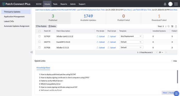Upload Pre-Script for StExBar (x64)
This screenshot has width=180, height=96.
click(101, 36)
